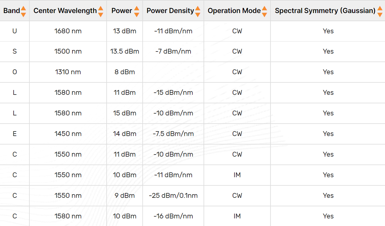Image resolution: width=385 pixels, height=226 pixels.
Task: Sort Spectral Symmetry ascending with up arrow
Action: coord(380,8)
